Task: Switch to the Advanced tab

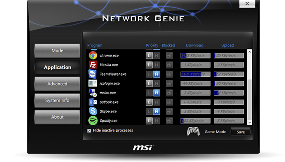Action: pos(57,84)
